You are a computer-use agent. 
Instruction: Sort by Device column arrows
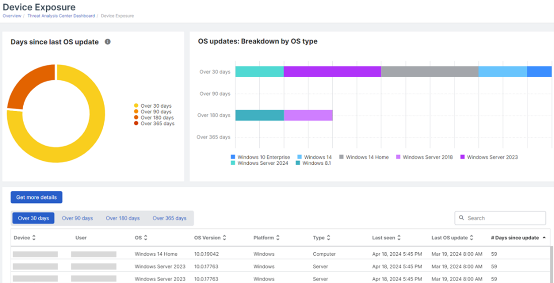point(34,238)
